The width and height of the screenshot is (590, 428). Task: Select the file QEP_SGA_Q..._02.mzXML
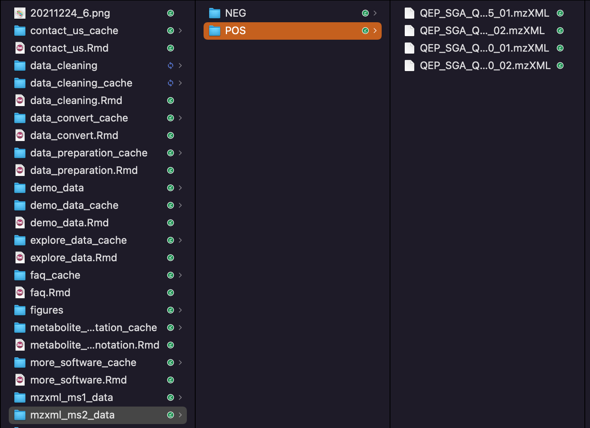pos(482,31)
